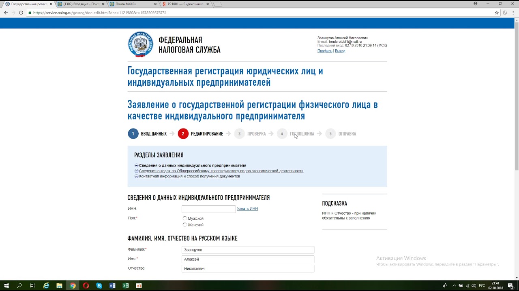Click step 5 circle Отправка
Image resolution: width=519 pixels, height=291 pixels.
(330, 134)
